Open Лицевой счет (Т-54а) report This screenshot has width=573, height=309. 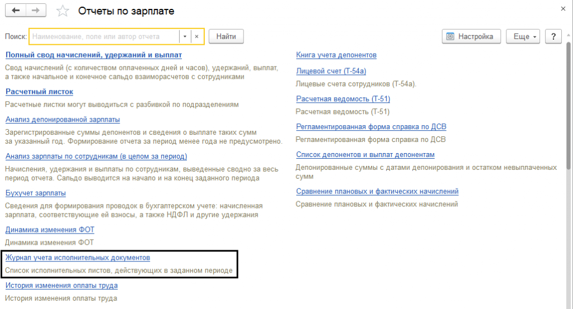click(x=331, y=71)
